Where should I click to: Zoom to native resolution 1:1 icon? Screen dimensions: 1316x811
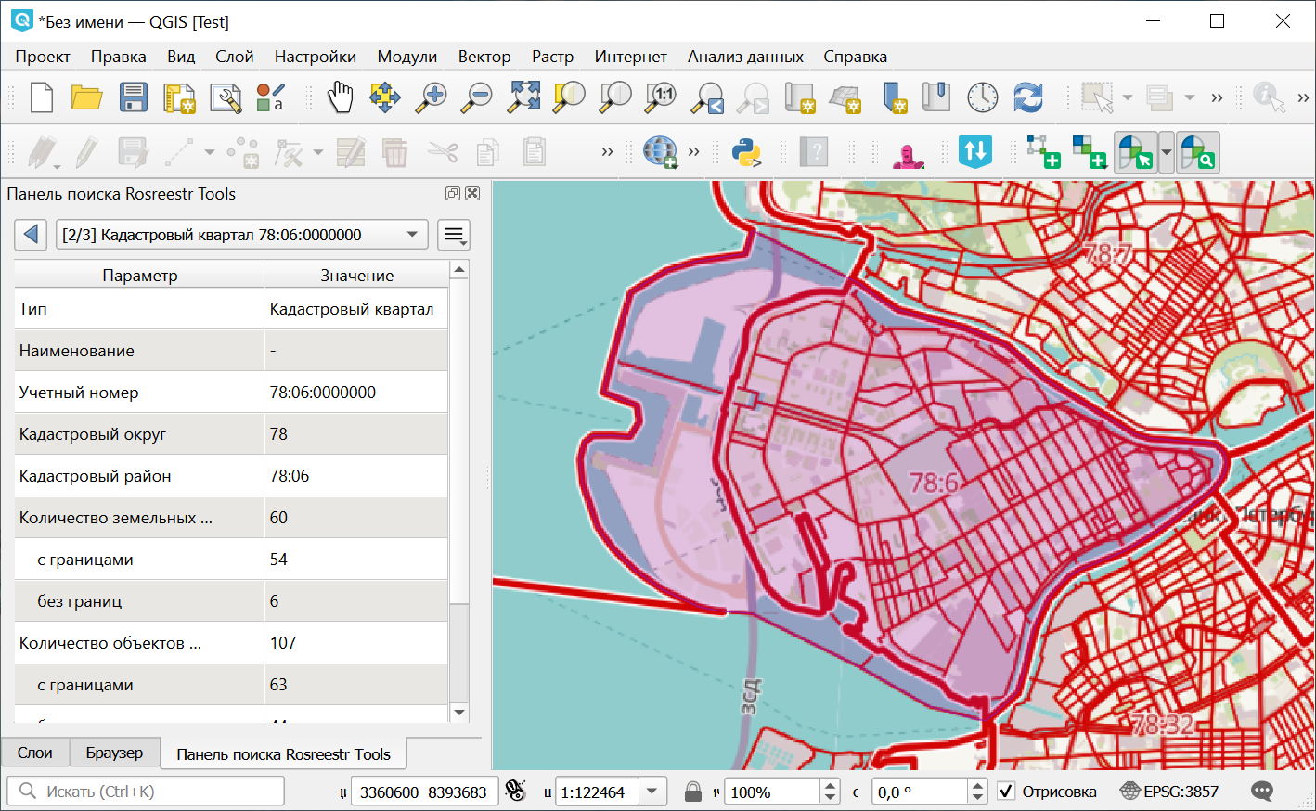coord(661,97)
